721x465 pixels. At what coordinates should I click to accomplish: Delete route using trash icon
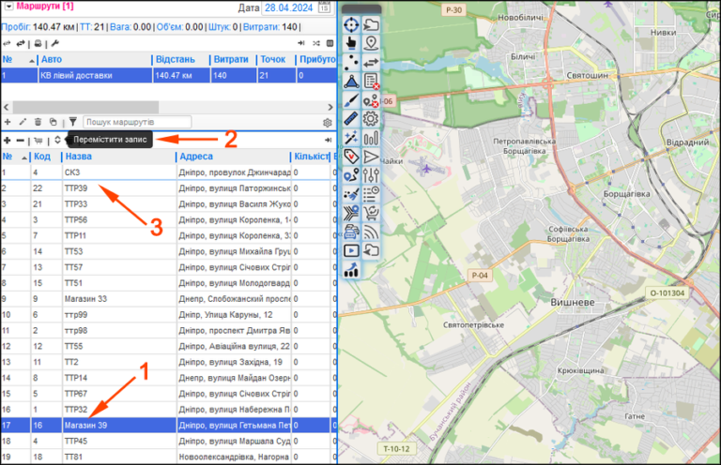tap(38, 122)
